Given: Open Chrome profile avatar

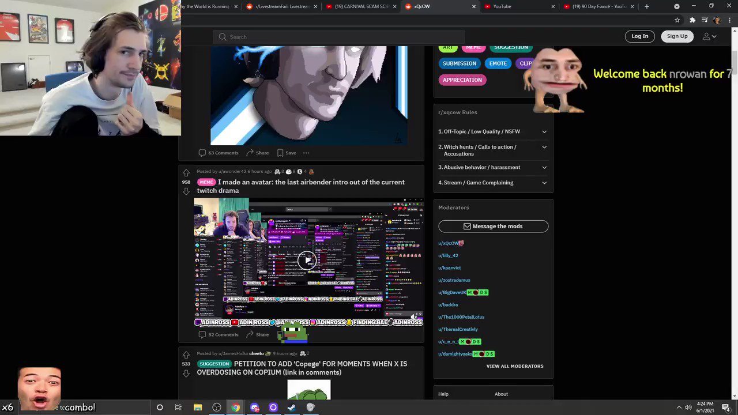Looking at the screenshot, I should click(x=717, y=20).
